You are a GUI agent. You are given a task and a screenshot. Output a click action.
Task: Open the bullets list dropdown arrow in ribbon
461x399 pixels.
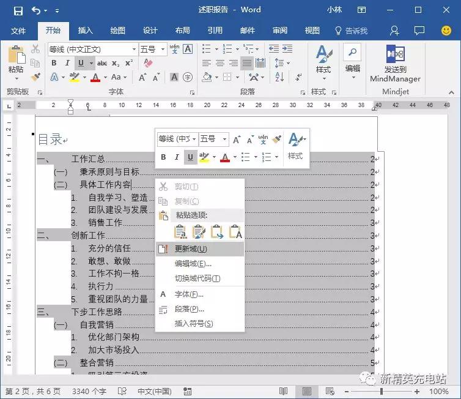pos(216,49)
